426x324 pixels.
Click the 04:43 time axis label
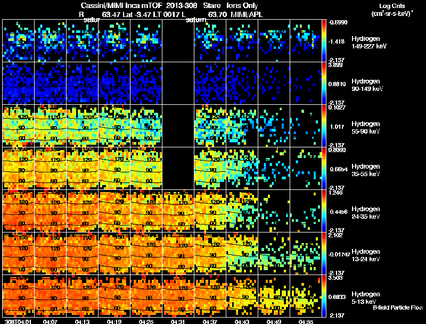[242, 322]
